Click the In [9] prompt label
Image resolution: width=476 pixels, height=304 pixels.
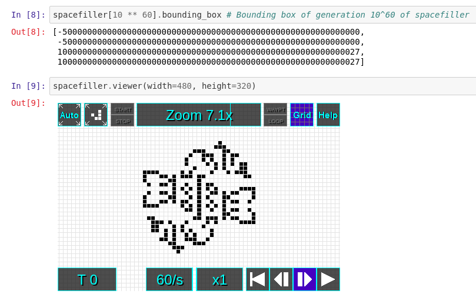pos(28,86)
